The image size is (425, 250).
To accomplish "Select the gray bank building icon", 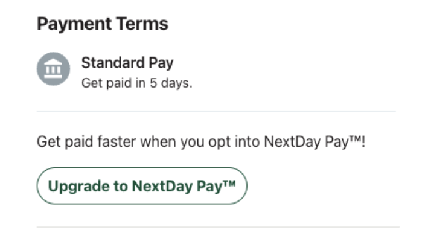I will [53, 69].
